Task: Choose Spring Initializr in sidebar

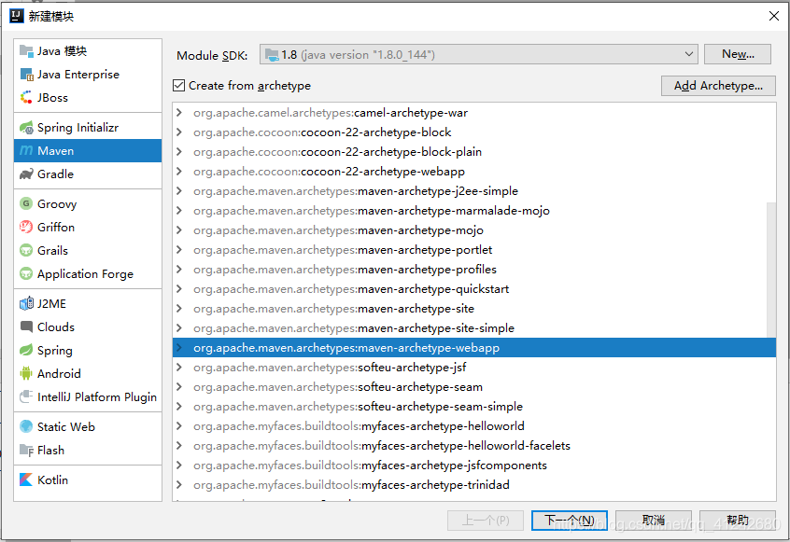Action: pos(88,128)
